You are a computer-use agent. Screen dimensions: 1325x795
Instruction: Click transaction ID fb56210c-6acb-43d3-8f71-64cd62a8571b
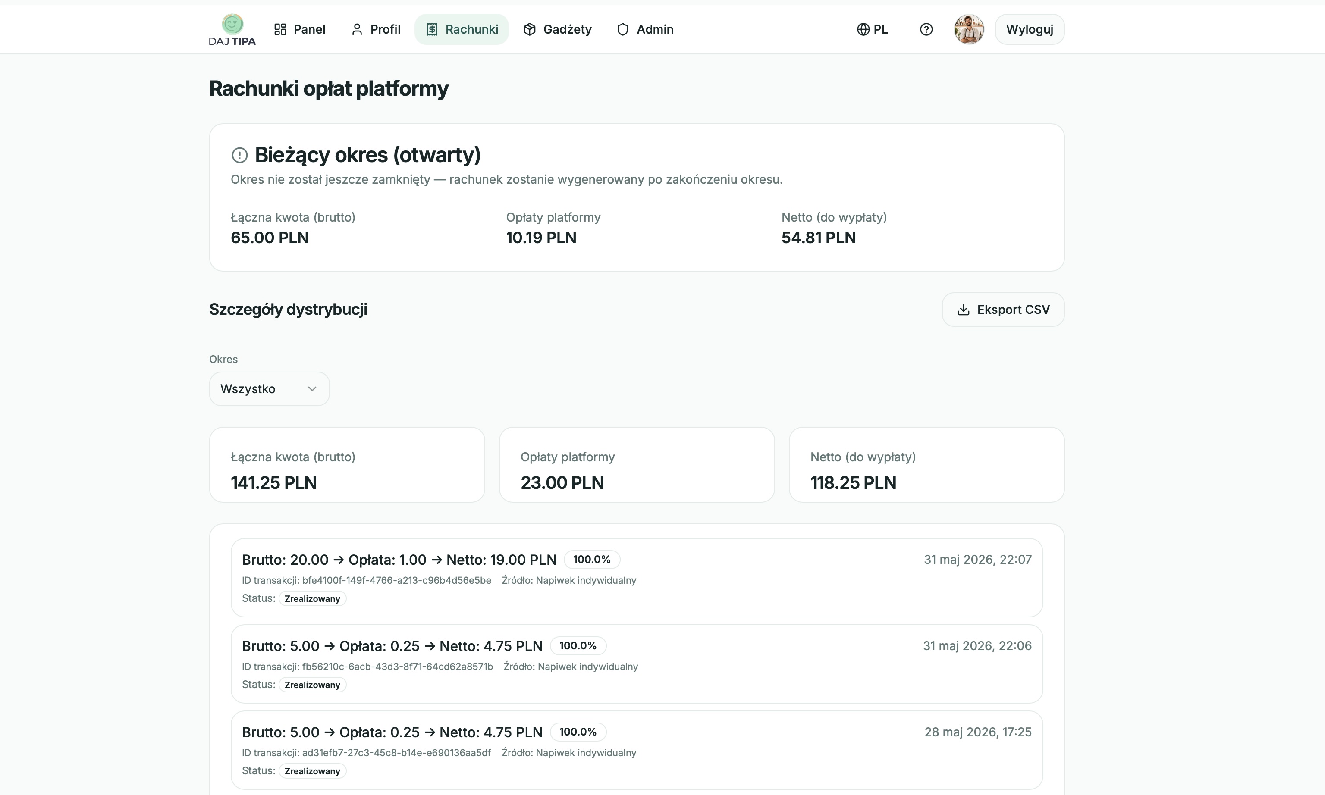(x=398, y=667)
